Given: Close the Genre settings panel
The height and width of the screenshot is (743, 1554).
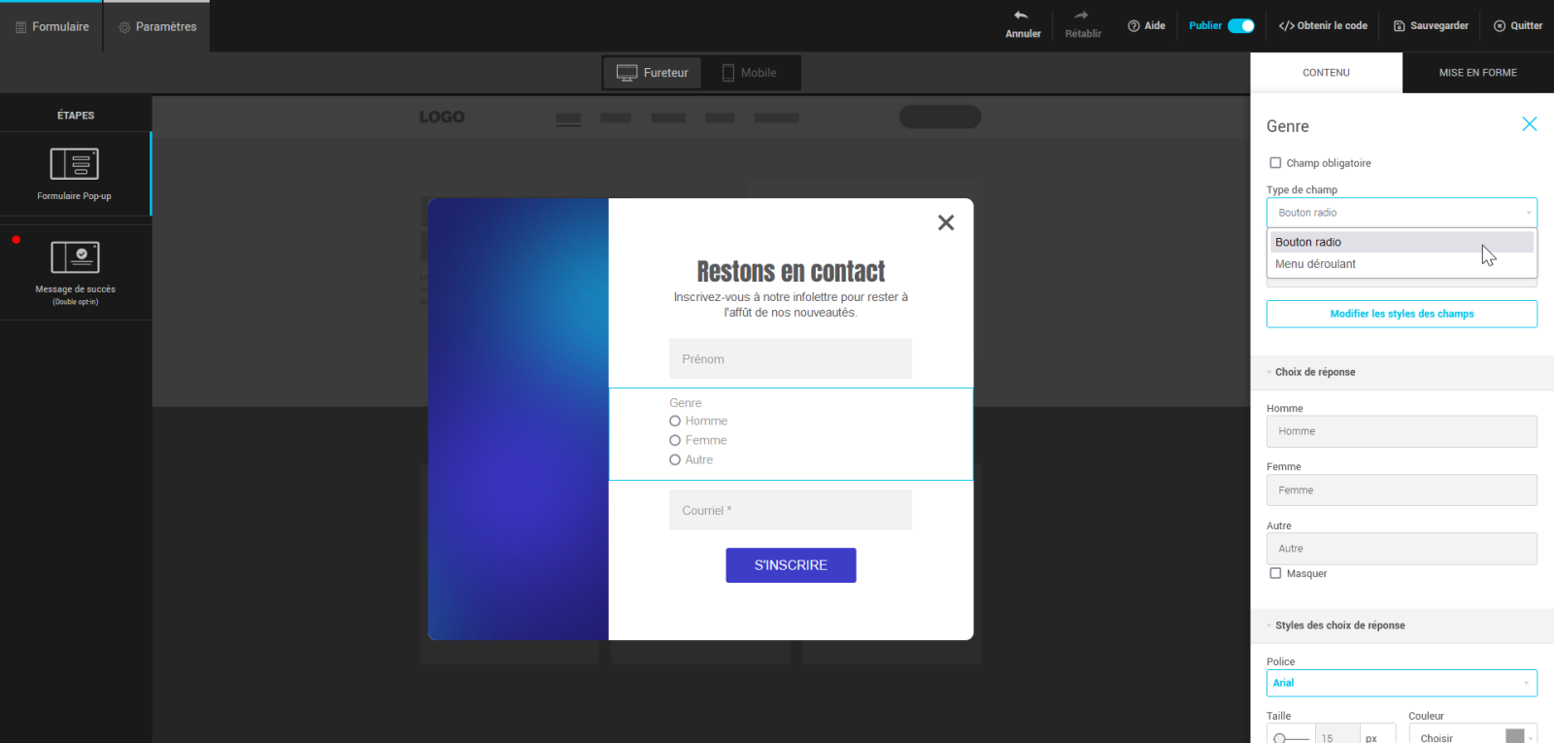Looking at the screenshot, I should (x=1529, y=124).
